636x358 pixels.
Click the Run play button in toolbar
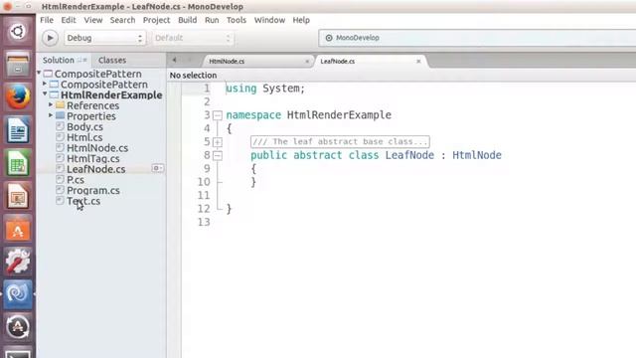point(50,38)
